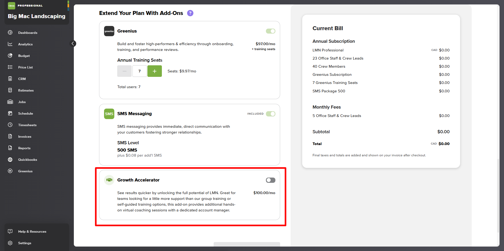The height and width of the screenshot is (251, 504).
Task: Increase training seats with plus button
Action: click(155, 71)
